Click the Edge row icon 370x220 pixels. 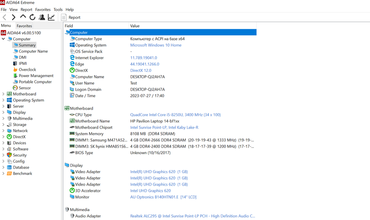pyautogui.click(x=72, y=64)
